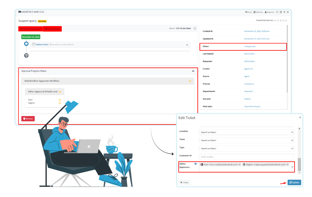Click the blue Update button

pos(294,182)
